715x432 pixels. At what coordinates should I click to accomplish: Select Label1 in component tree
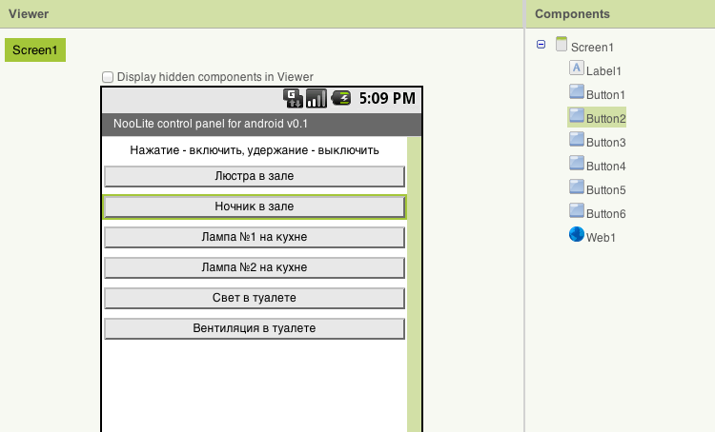pyautogui.click(x=603, y=71)
